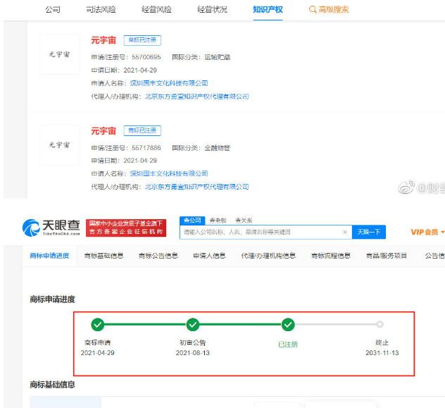Image resolution: width=445 pixels, height=408 pixels.
Task: Select the date 2021-08-13 under 初审公告
Action: (193, 353)
